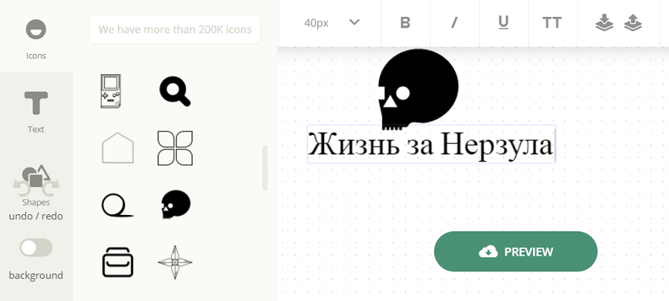This screenshot has height=301, width=669.
Task: Add the four-point star icon
Action: pyautogui.click(x=175, y=262)
